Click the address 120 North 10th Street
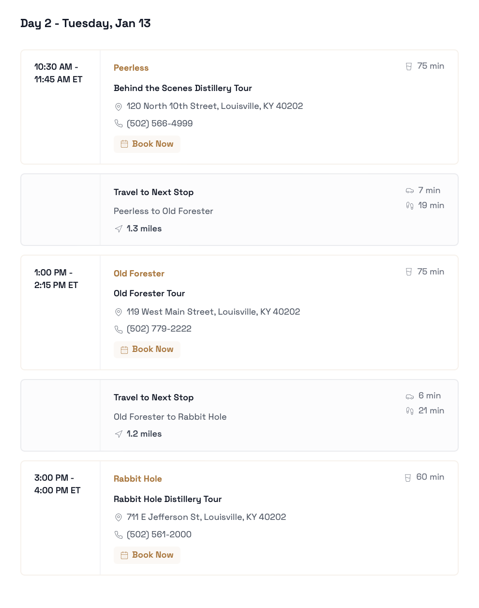The image size is (479, 608). 215,106
